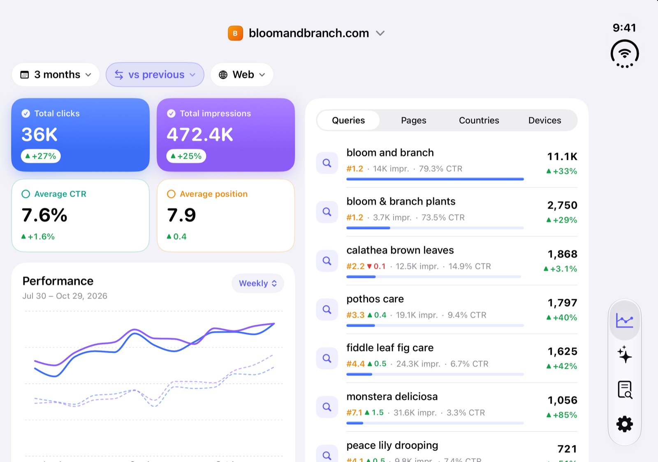Click search icon beside pothos care
Viewport: 658px width, 462px height.
(327, 310)
